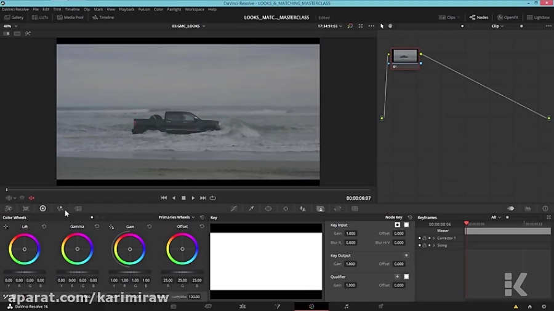This screenshot has height=311, width=554.
Task: Reset the Gamma color wheel
Action: (97, 226)
